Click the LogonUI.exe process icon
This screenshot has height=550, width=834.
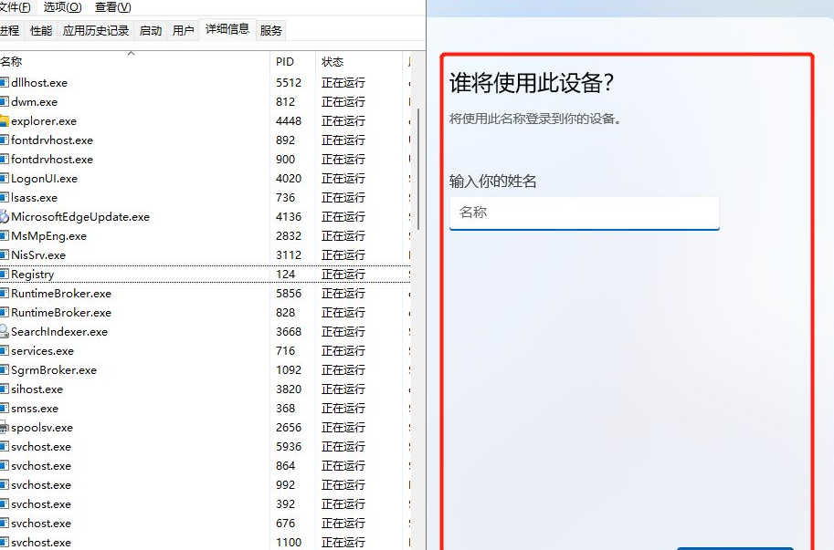[x=4, y=179]
